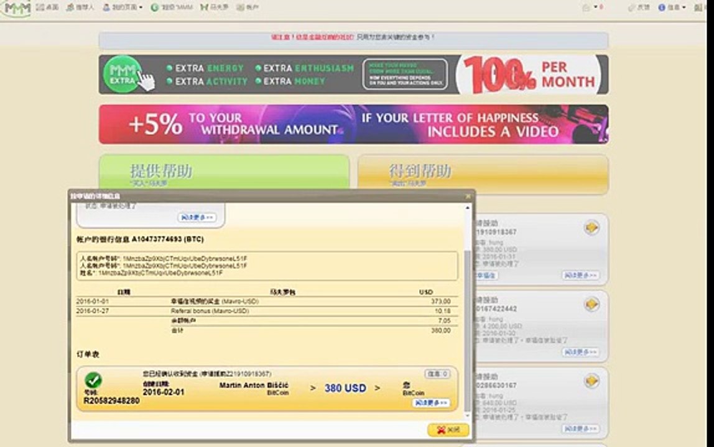Open the support nav item at top right
714x447 pixels.
click(639, 7)
